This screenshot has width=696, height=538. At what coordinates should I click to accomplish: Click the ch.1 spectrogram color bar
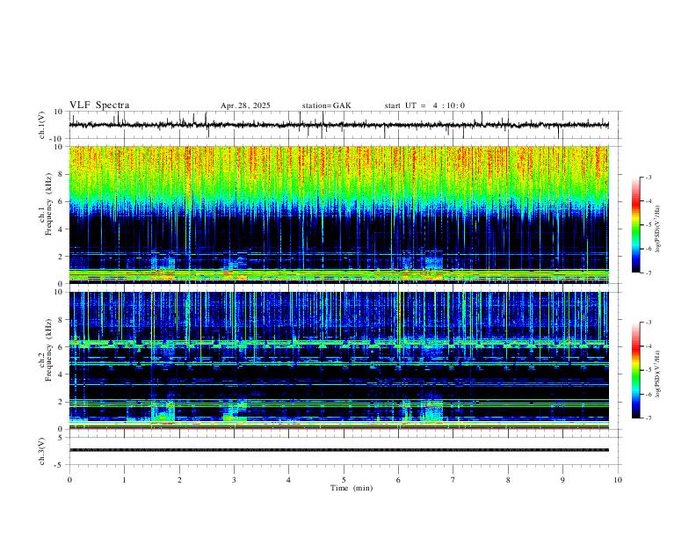(636, 225)
